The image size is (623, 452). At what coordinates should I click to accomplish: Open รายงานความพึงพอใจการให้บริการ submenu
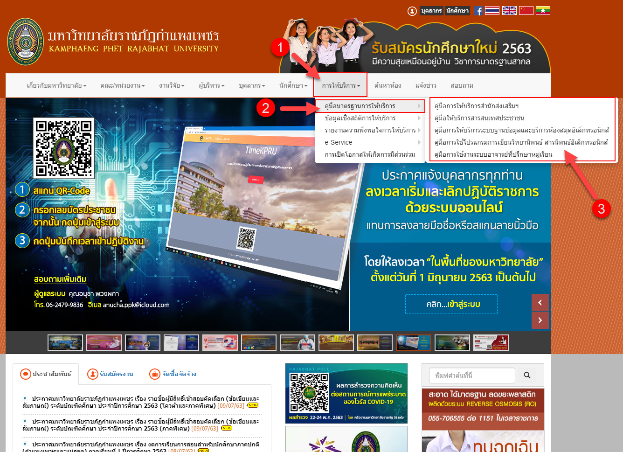pos(370,130)
